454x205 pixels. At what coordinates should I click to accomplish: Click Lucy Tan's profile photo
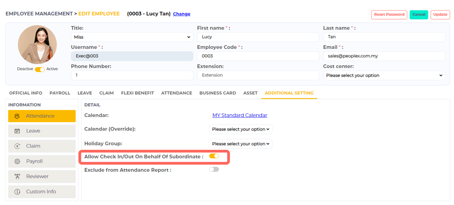click(37, 44)
